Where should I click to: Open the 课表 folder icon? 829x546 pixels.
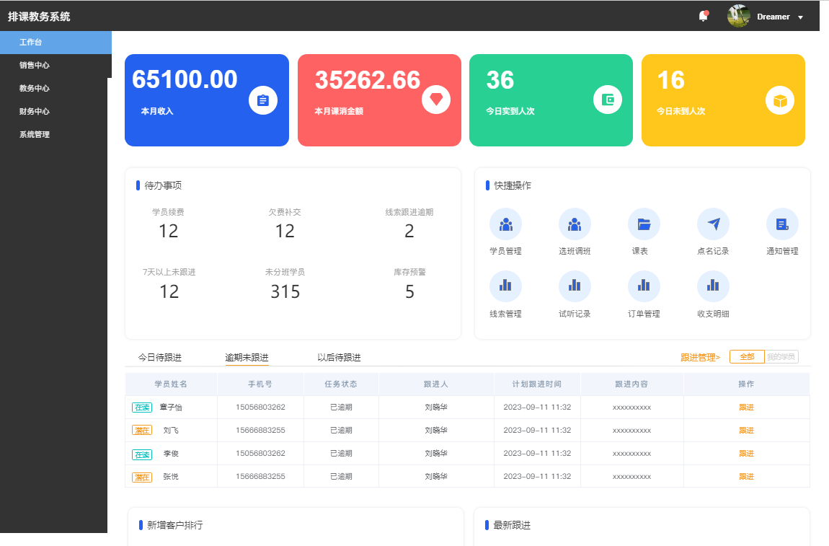(644, 224)
